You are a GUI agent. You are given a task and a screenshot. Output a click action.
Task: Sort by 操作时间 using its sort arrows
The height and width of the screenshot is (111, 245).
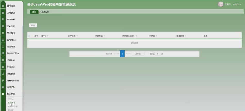pos(185,36)
